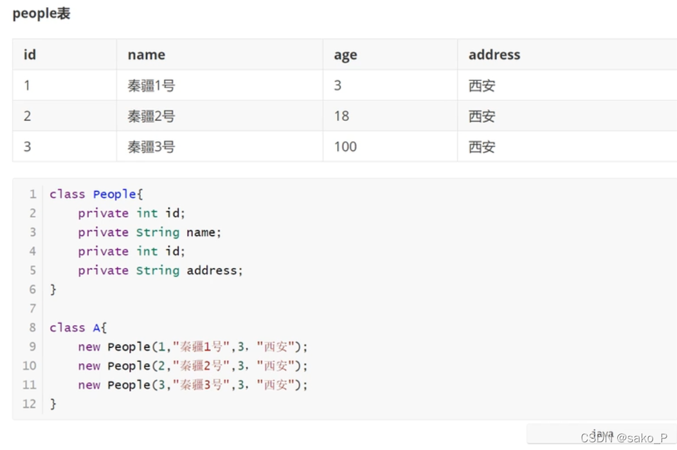The width and height of the screenshot is (677, 450).
Task: Click the id cell '3' in row 秦疆3号
Action: tap(27, 147)
